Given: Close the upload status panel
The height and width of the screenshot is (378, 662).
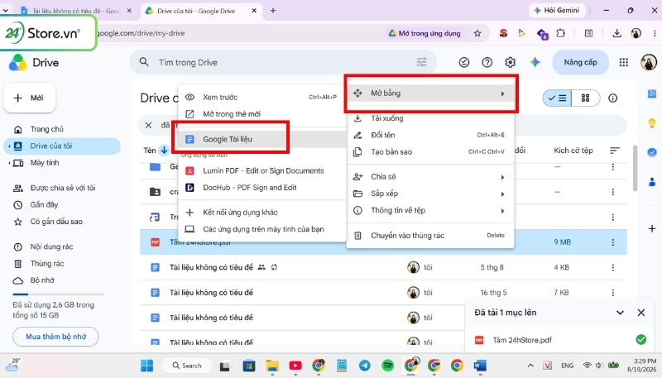Looking at the screenshot, I should [x=640, y=313].
